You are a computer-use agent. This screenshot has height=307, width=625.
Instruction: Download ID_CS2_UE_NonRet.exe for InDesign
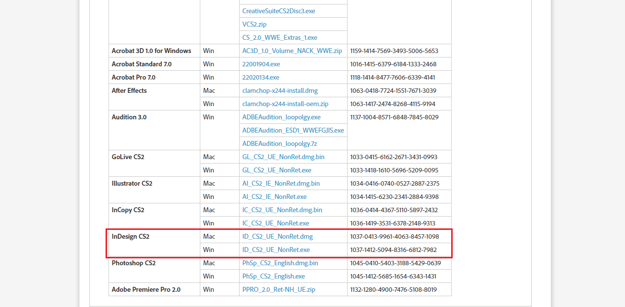276,250
